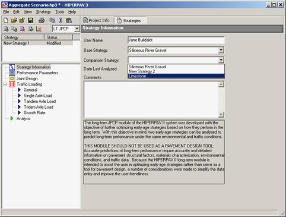This screenshot has width=286, height=217.
Task: Click blue arrow beside Growth Rate
Action: point(19,112)
